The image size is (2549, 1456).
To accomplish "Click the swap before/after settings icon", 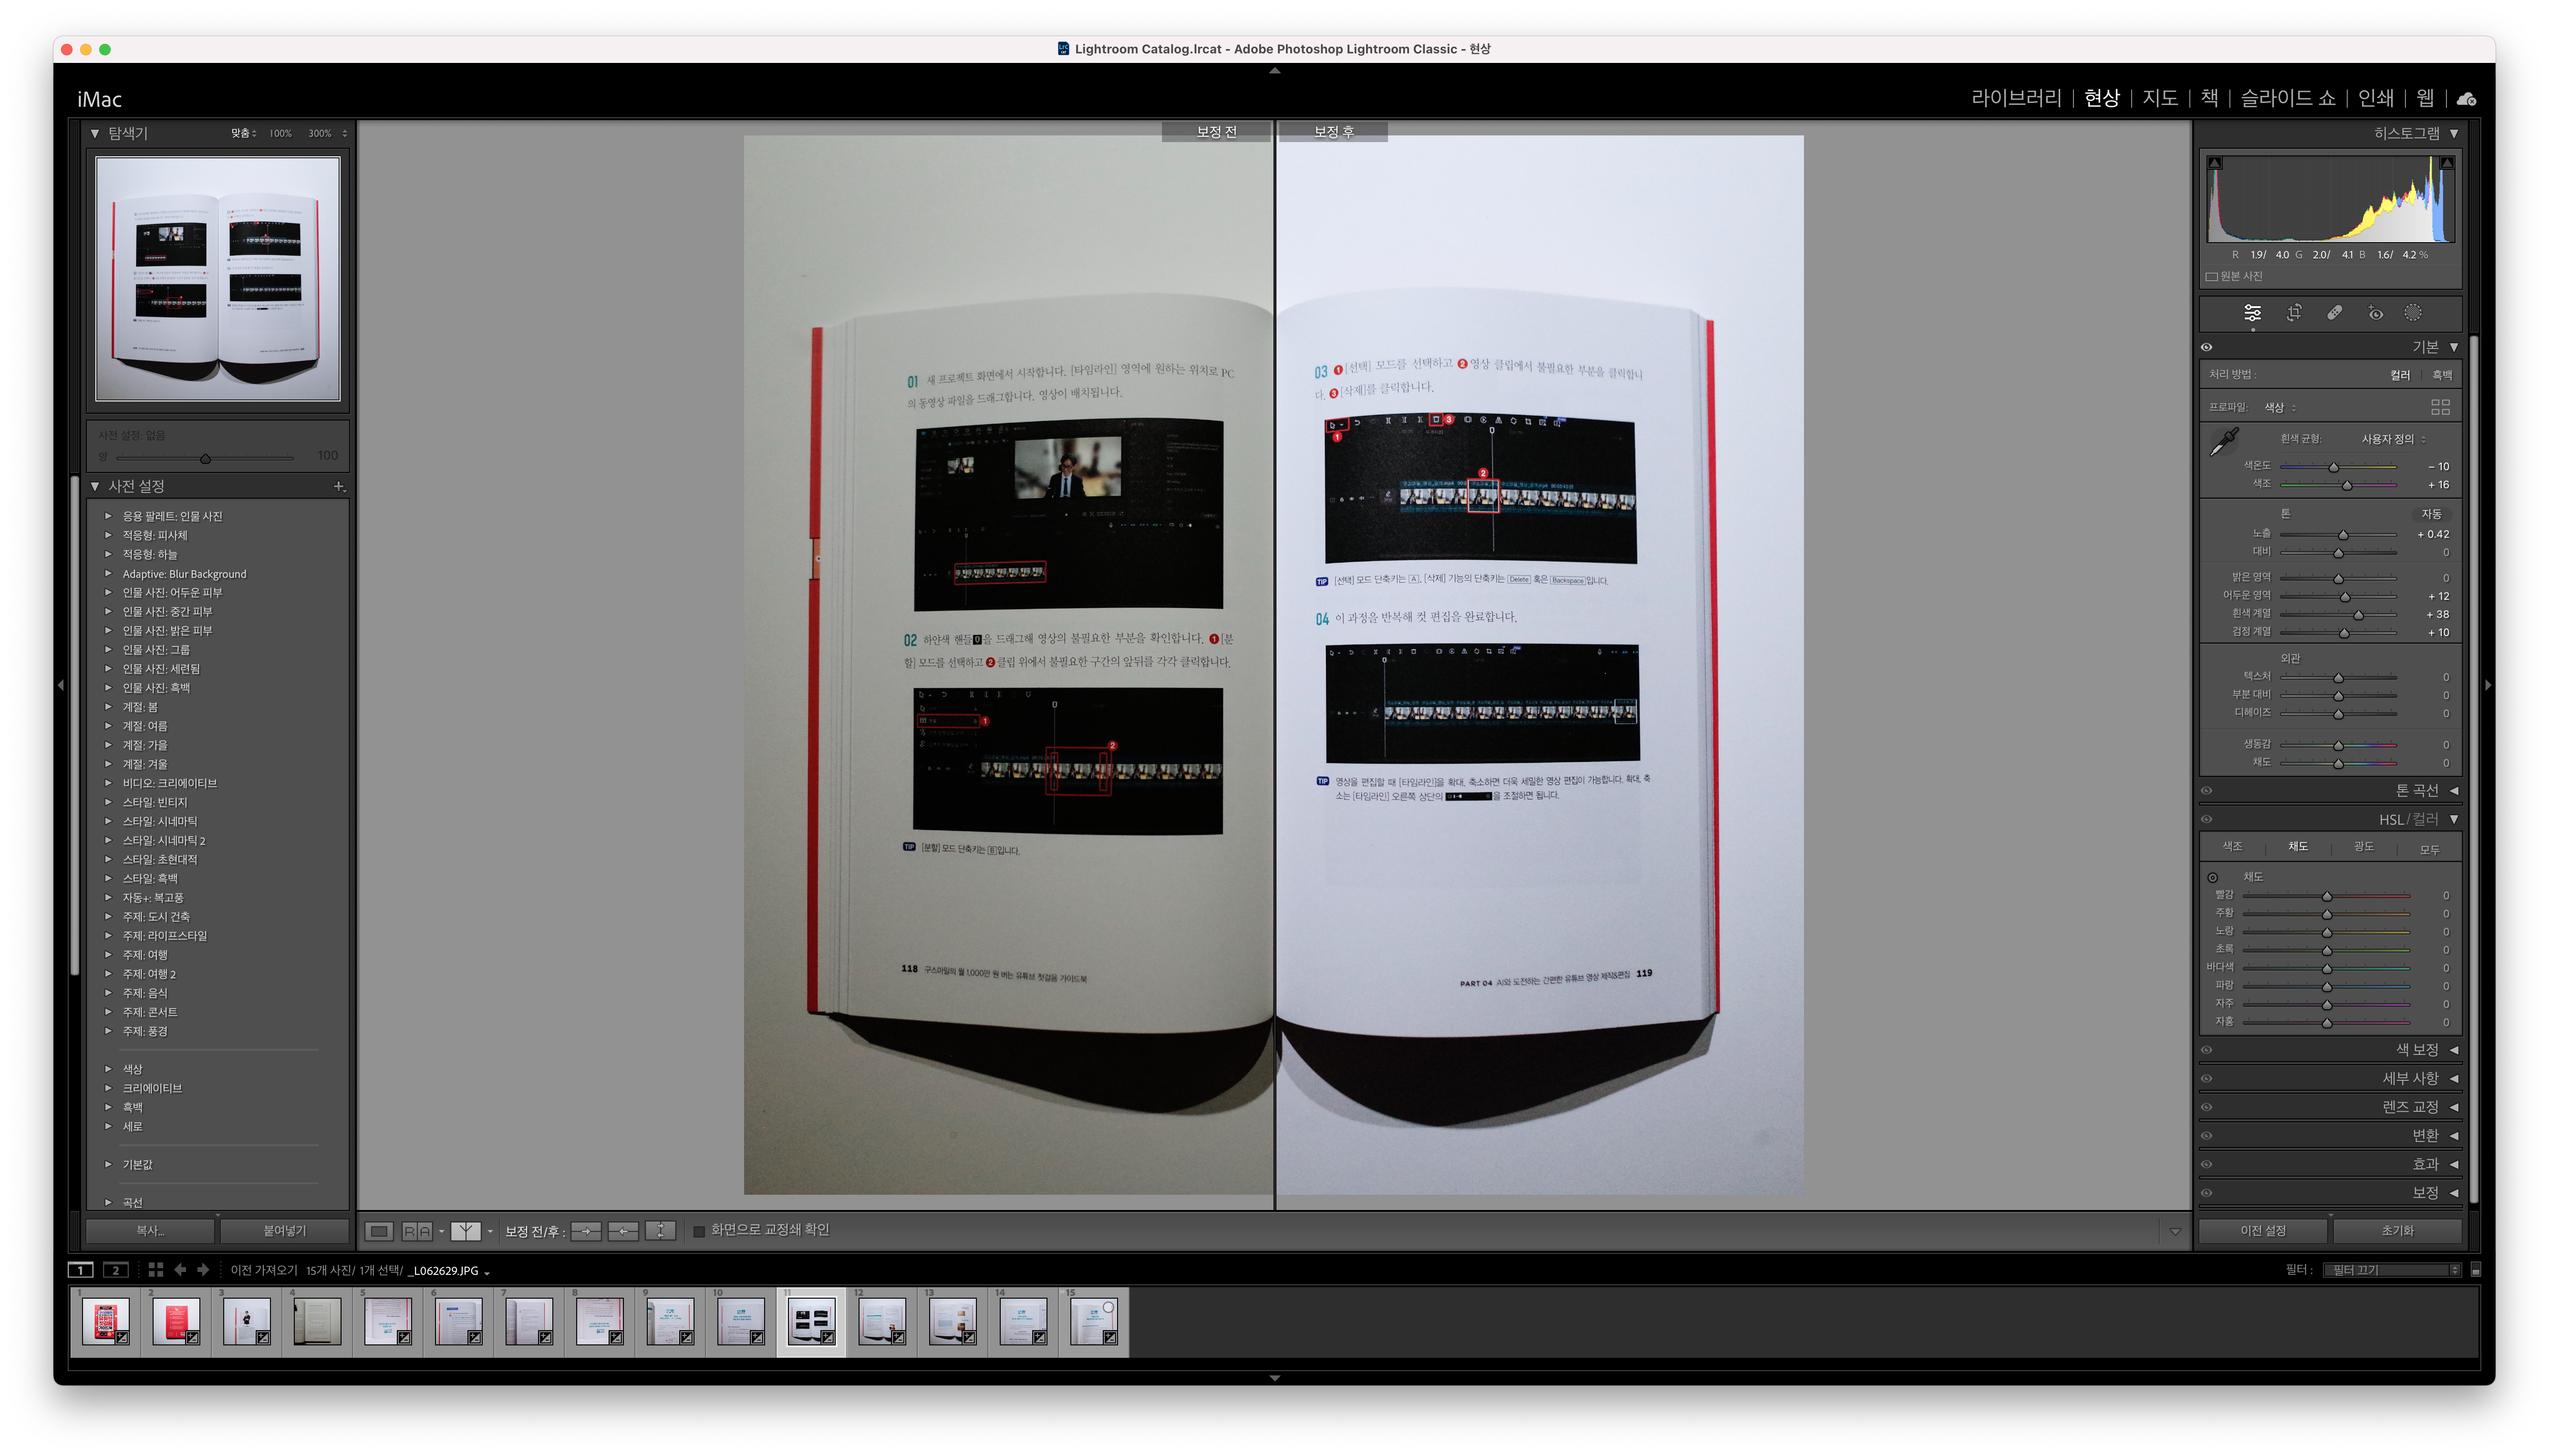I will (x=660, y=1231).
